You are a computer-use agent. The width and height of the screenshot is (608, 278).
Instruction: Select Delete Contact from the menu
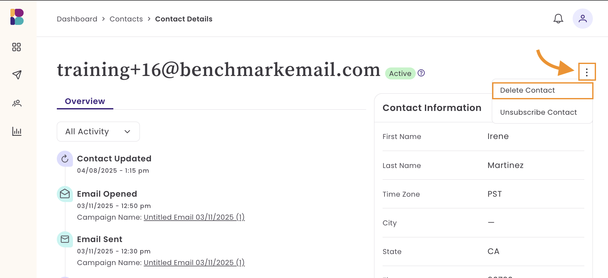pyautogui.click(x=527, y=90)
